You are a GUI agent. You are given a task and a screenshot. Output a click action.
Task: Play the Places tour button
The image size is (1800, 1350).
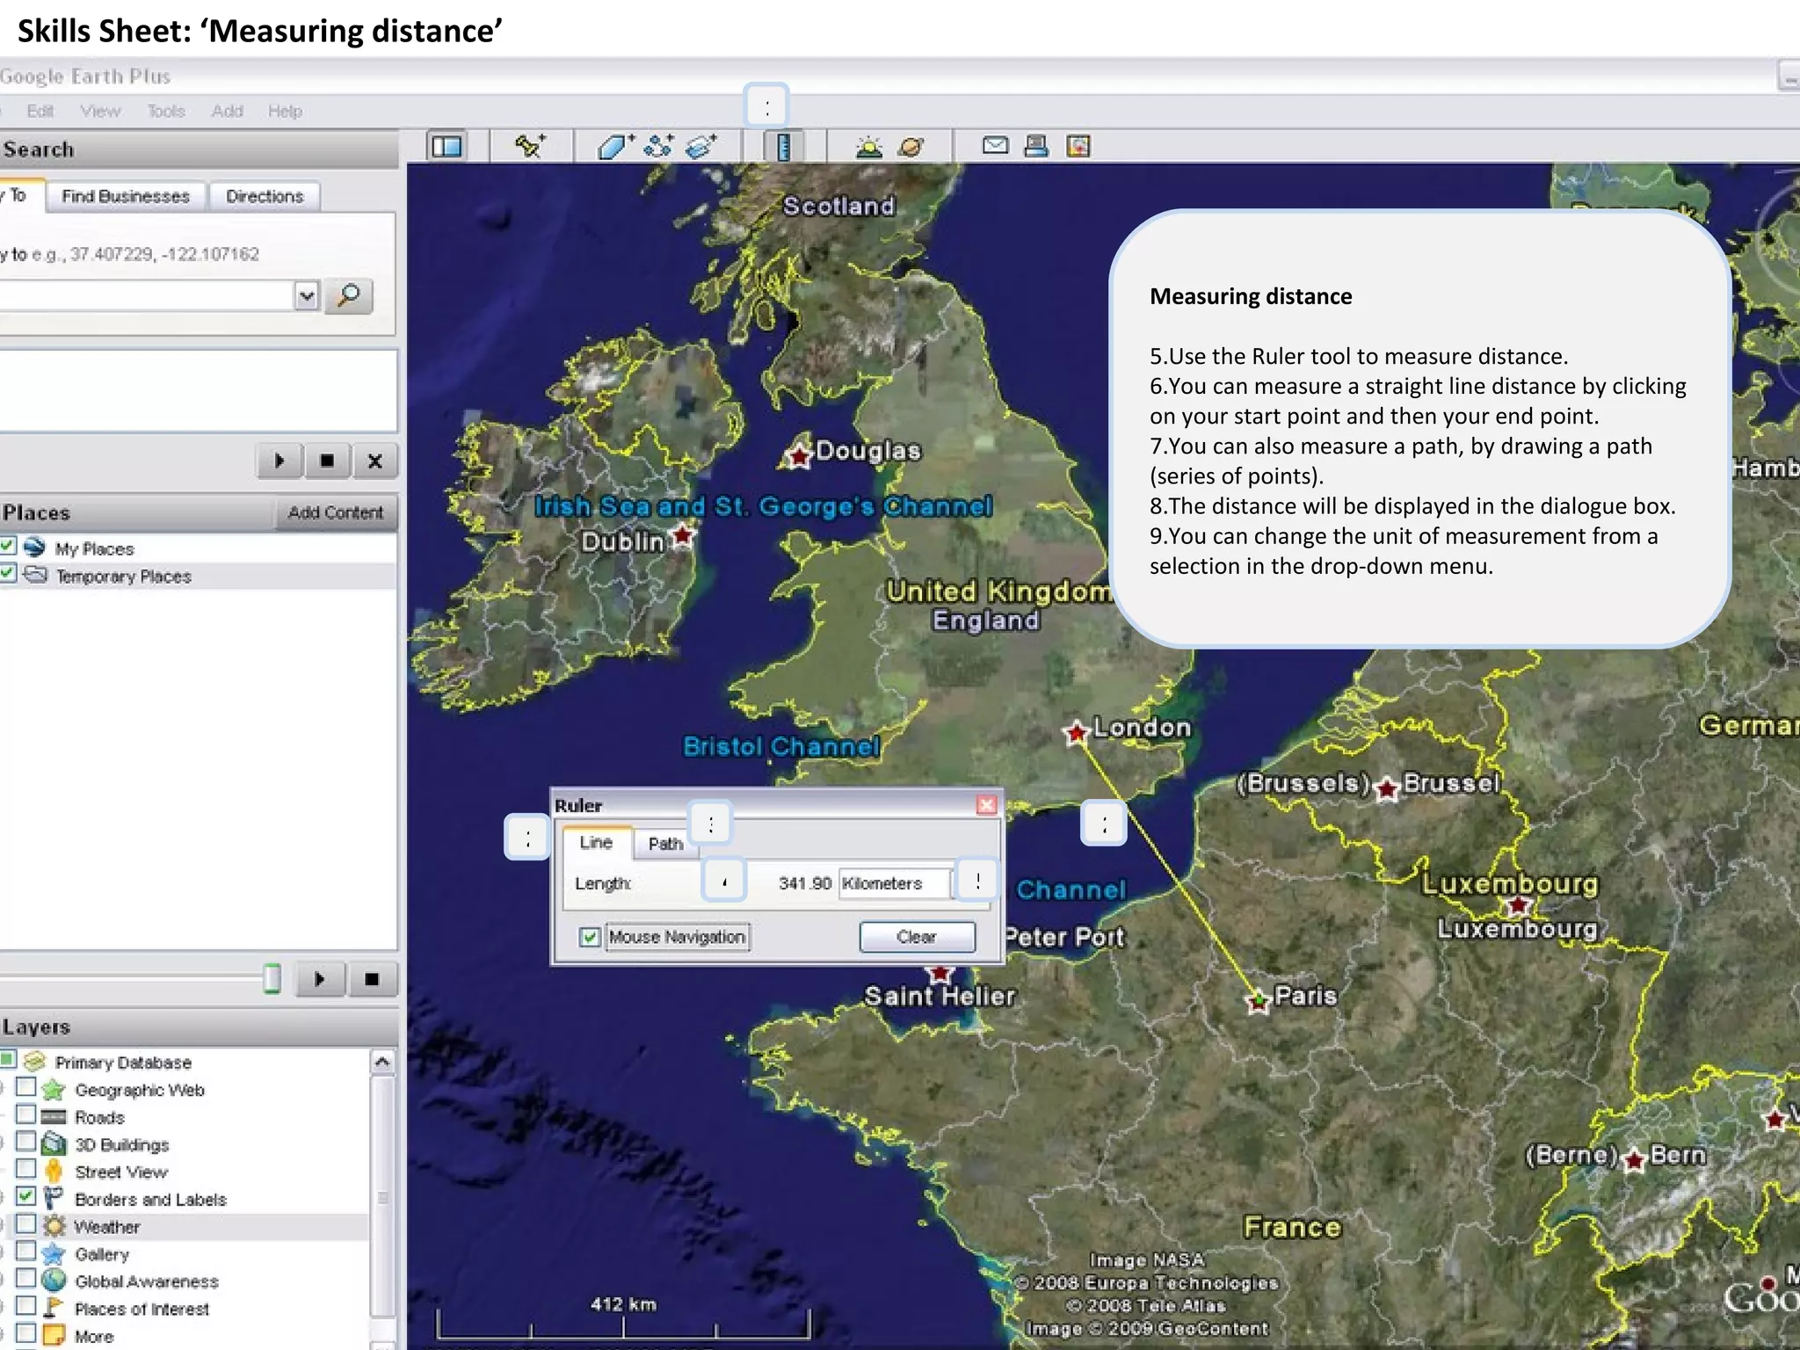319,979
